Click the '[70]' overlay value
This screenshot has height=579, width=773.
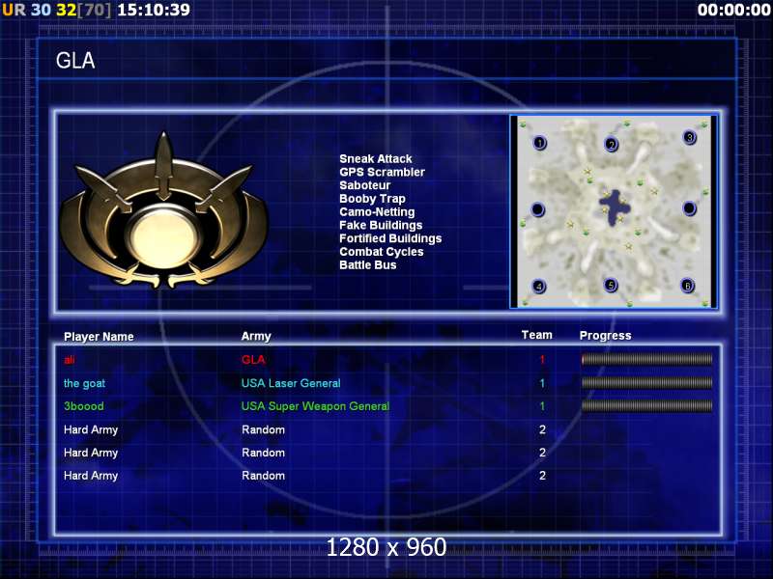95,10
